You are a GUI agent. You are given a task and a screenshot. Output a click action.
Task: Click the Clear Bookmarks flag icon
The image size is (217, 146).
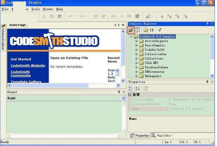(x=185, y=16)
